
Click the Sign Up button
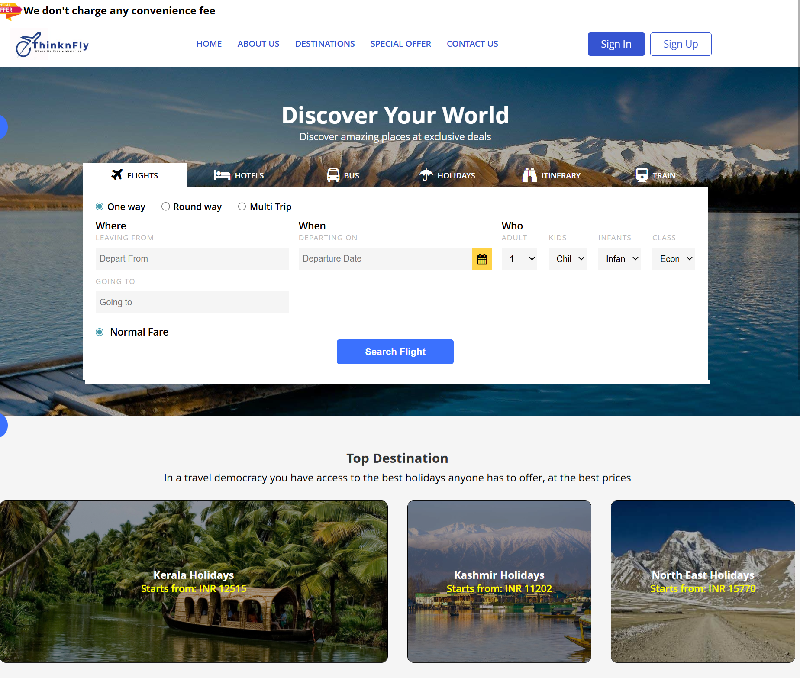point(680,44)
